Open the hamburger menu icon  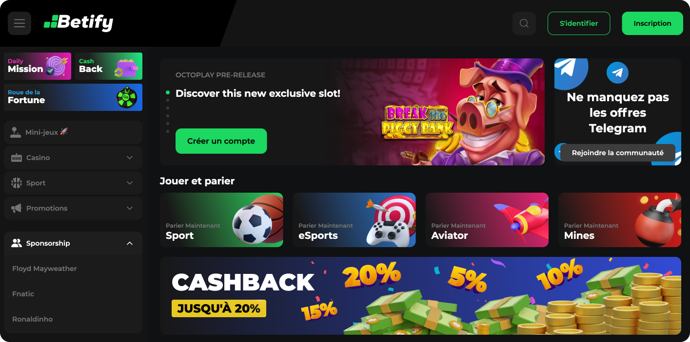tap(20, 23)
